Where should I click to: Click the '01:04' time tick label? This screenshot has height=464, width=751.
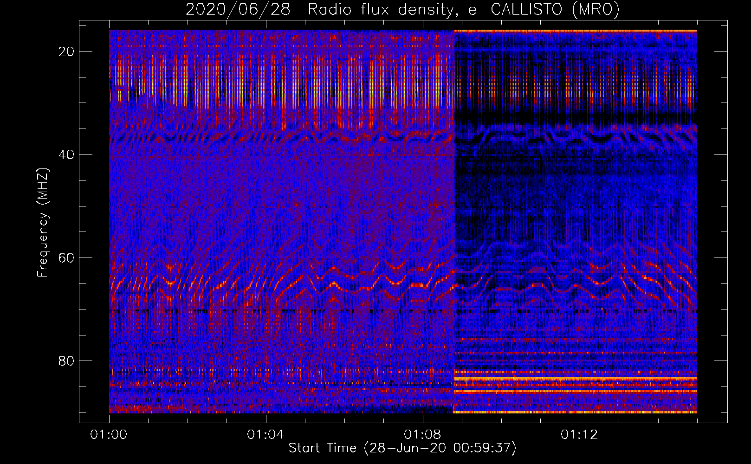(265, 435)
